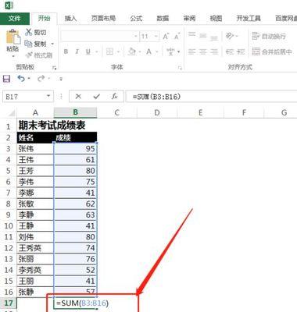Switch to the Developer (开发工具) tab
297x312 pixels.
[x=249, y=18]
